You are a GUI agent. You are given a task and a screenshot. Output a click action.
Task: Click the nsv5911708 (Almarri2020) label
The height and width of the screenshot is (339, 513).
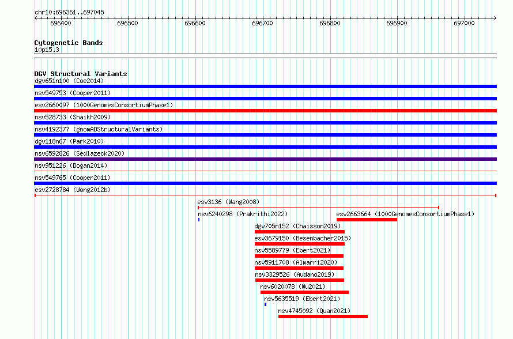click(x=296, y=262)
